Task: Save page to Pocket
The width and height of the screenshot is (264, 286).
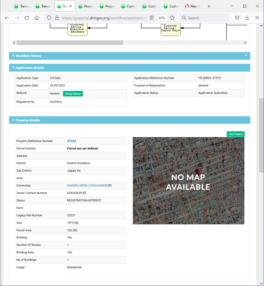Action: coord(237,18)
